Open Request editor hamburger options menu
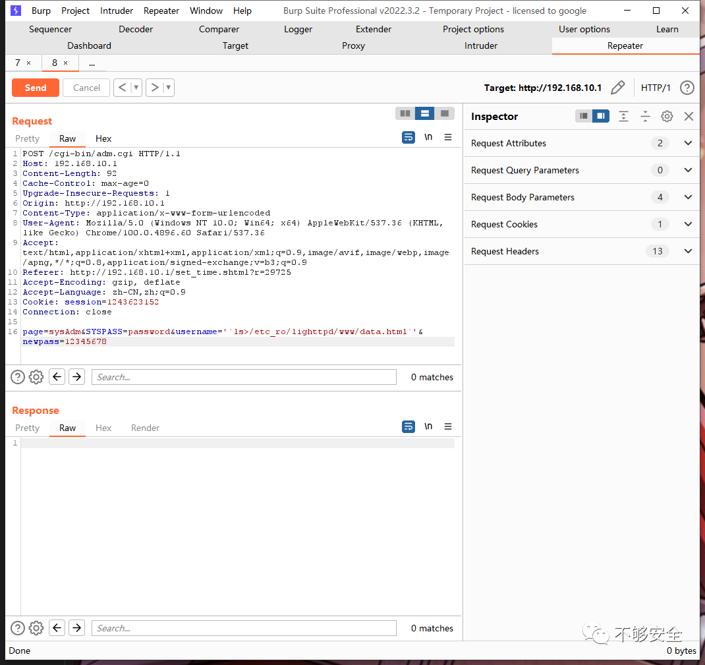 pyautogui.click(x=448, y=137)
